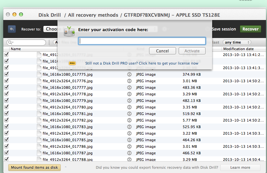Preview file_1616x1080_017781.jpg with eye icon
This screenshot has height=173, width=267.
pyautogui.click(x=129, y=114)
